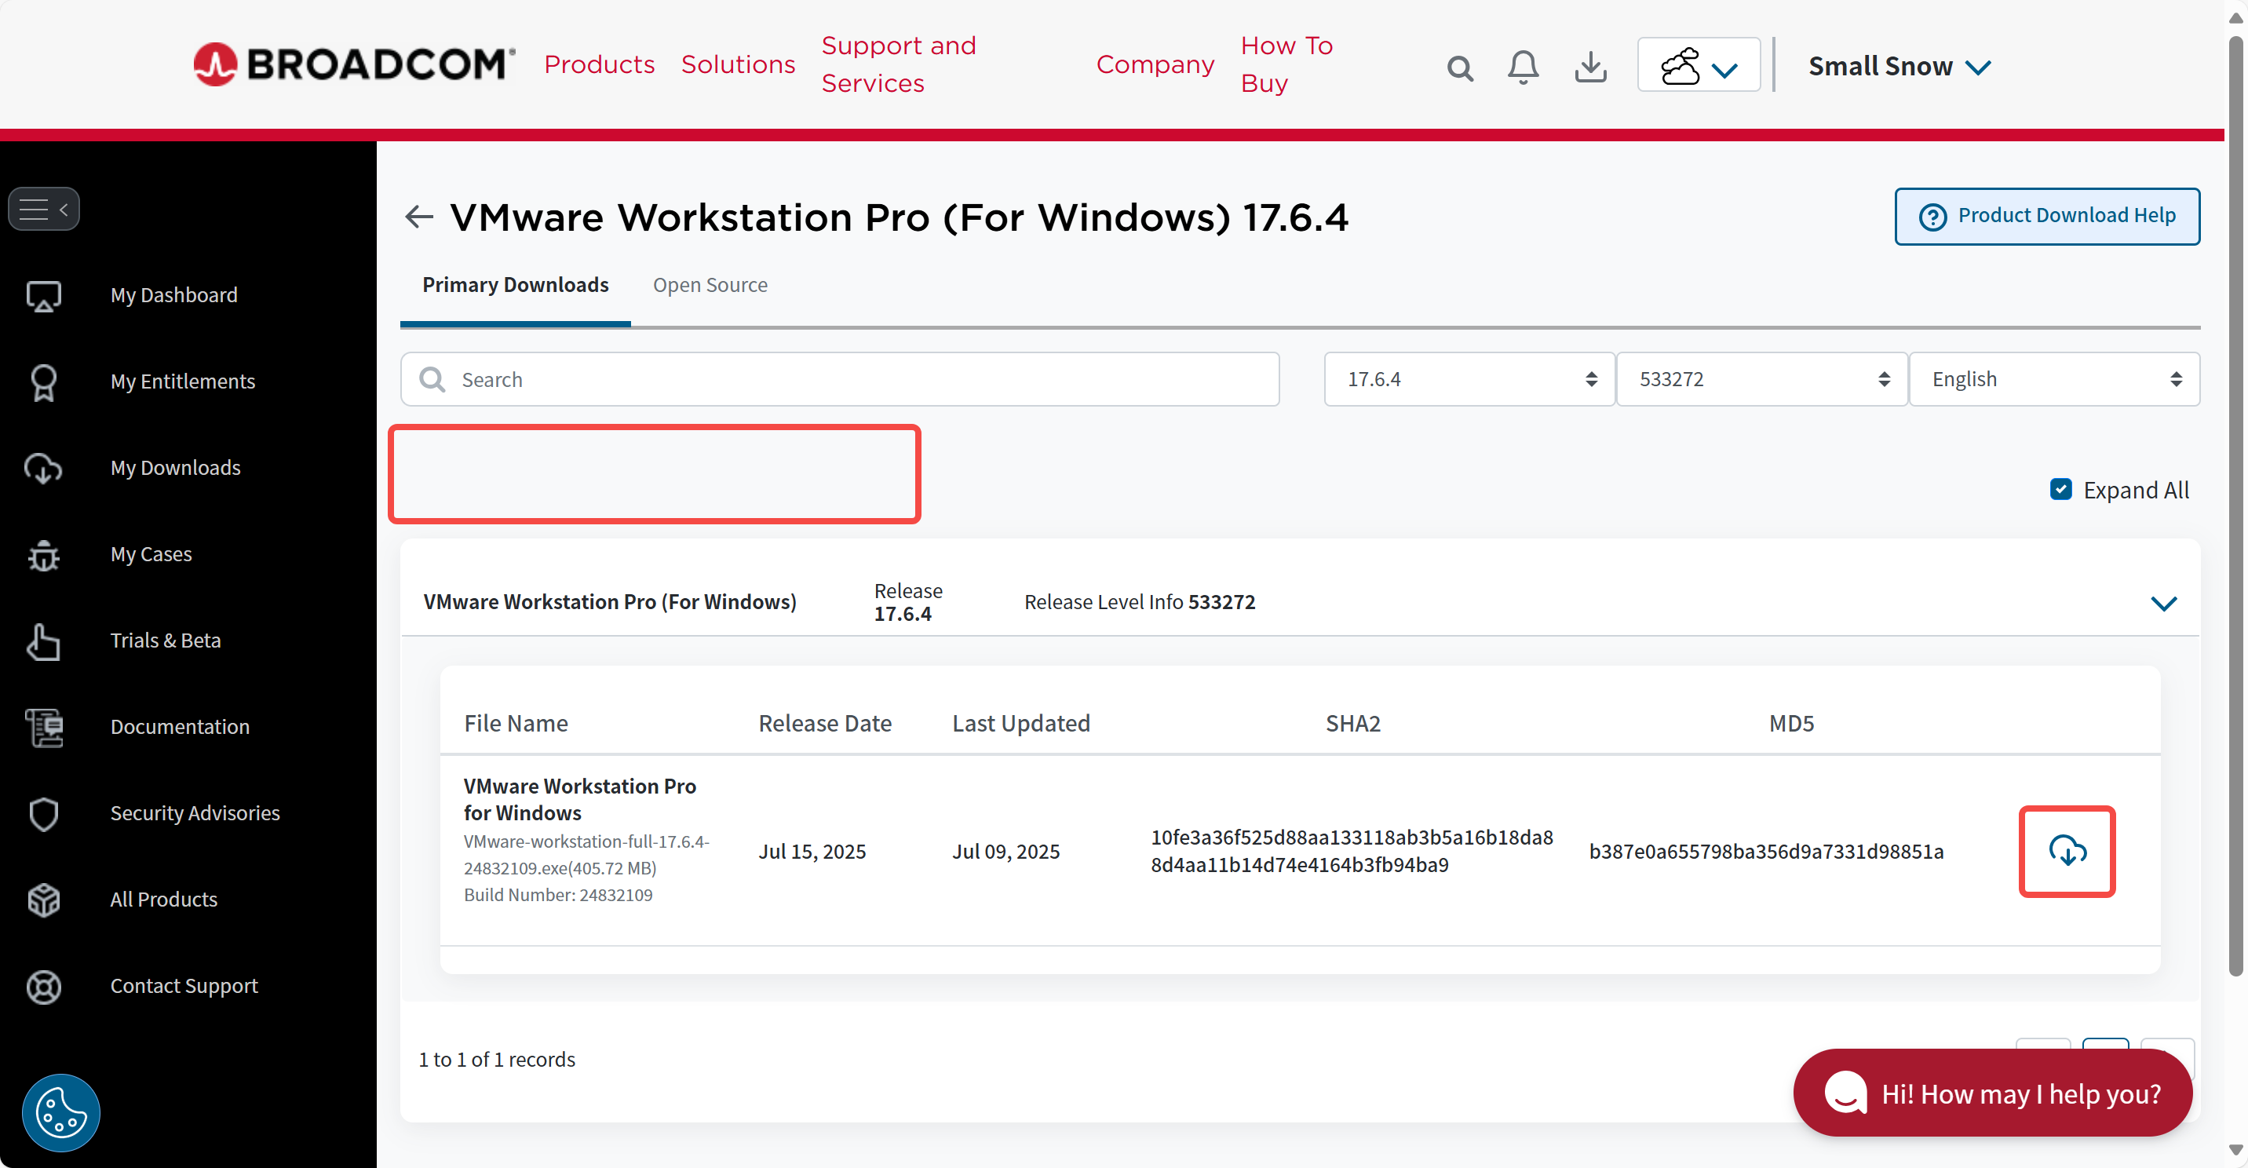This screenshot has height=1168, width=2248.
Task: Click the SHA2 hash value
Action: (x=1351, y=851)
